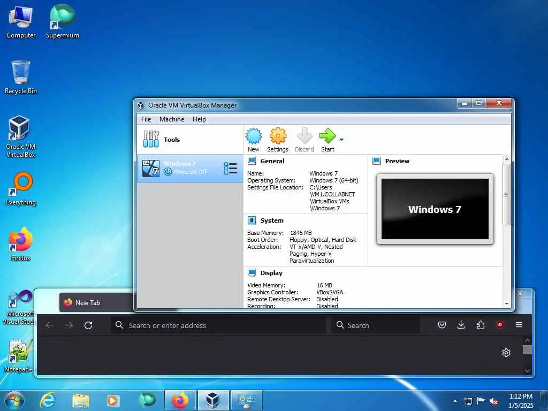Click the details pane scrollbar thumb
The height and width of the screenshot is (411, 548).
506,194
